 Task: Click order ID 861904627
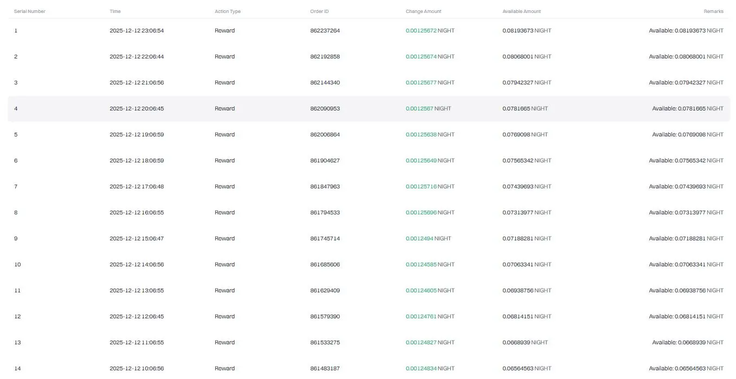(325, 161)
